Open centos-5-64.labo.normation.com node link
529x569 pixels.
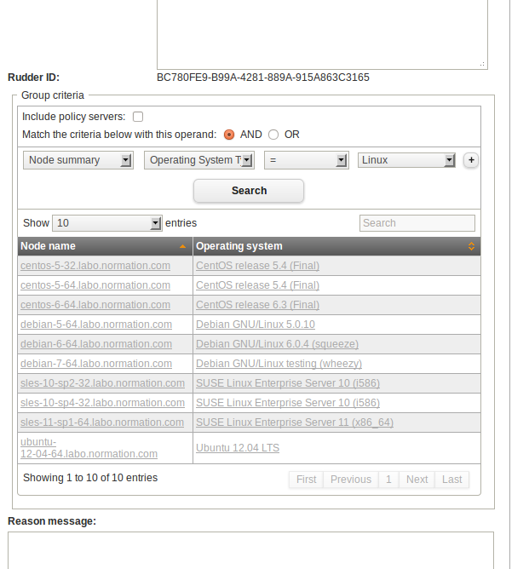tap(95, 285)
